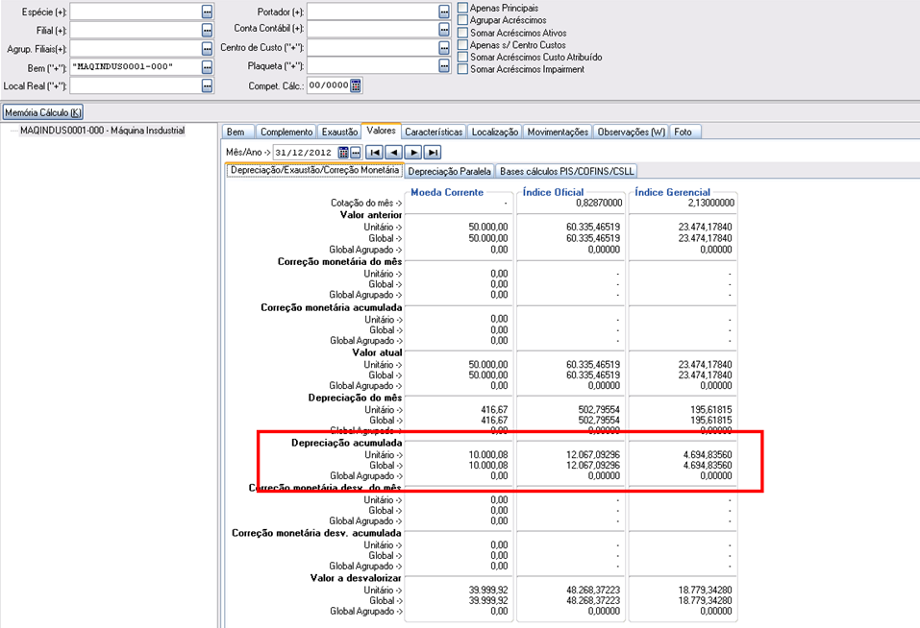Toggle Somar Acréscimos Impairment checkbox

tap(463, 70)
